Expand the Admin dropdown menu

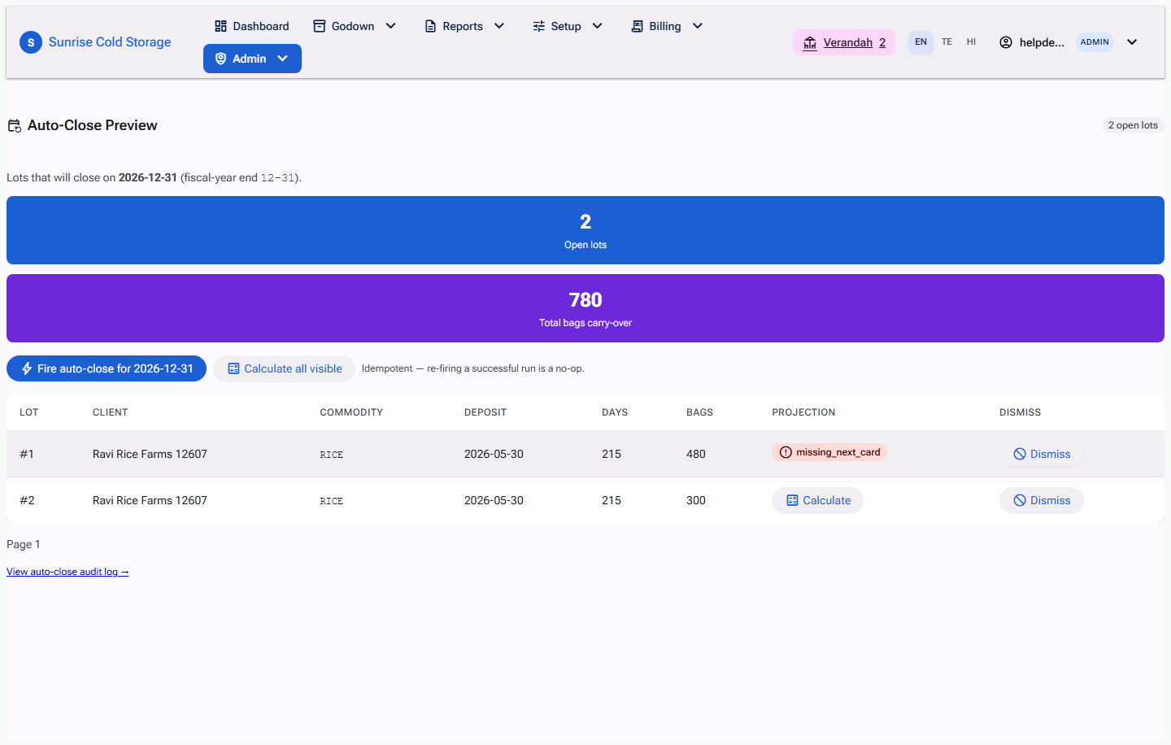[x=252, y=59]
